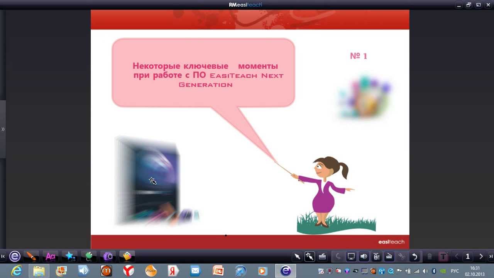Switch the РУС input language
Viewport: 494px width, 278px height.
455,271
